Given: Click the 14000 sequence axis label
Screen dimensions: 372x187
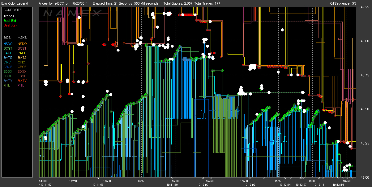Looking at the screenshot, I should pyautogui.click(x=43, y=181).
